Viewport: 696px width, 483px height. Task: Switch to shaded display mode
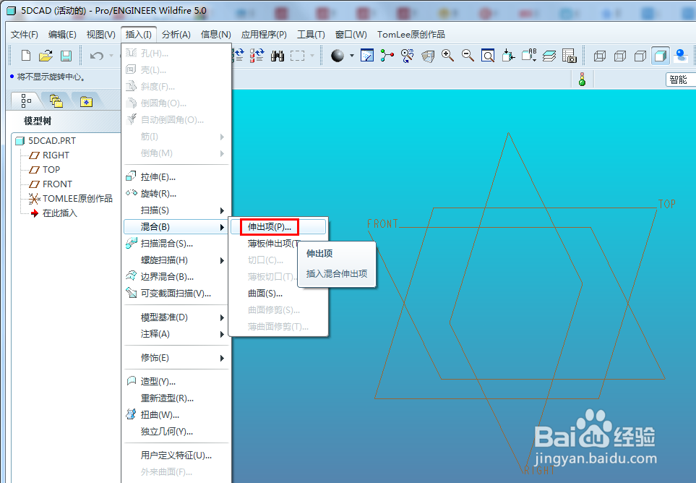pyautogui.click(x=661, y=56)
